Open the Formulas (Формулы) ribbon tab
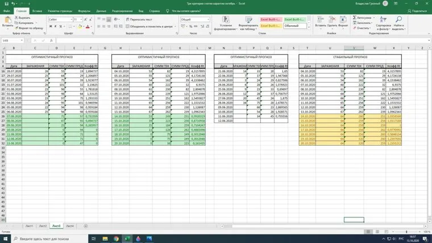432x243 pixels. point(84,11)
